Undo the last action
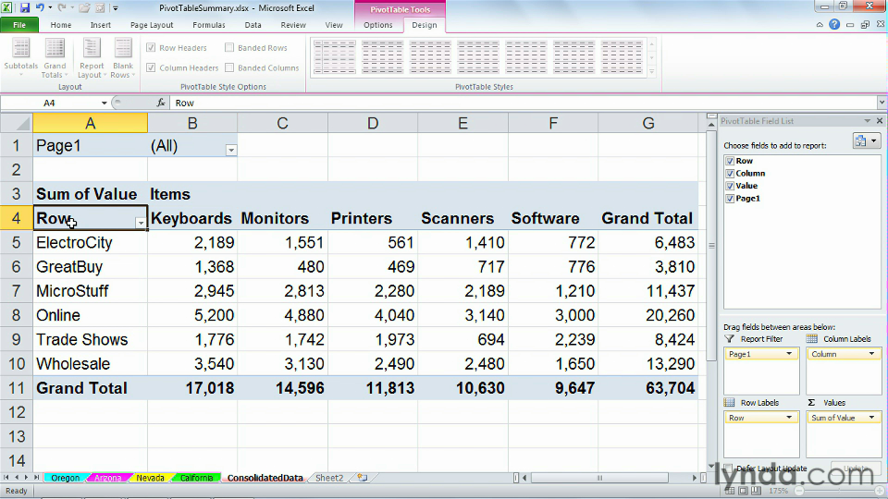Viewport: 888px width, 499px height. pyautogui.click(x=40, y=8)
